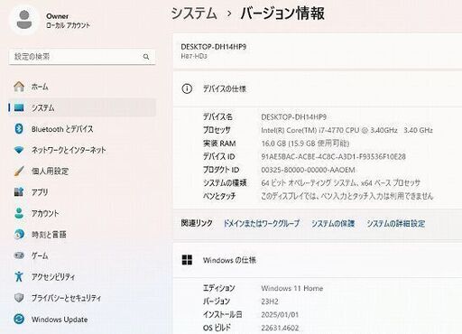Open 個人用設定 paintbrush icon
Viewport: 462px width, 334px height.
pyautogui.click(x=19, y=171)
